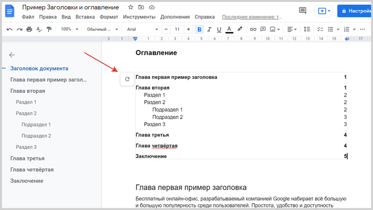Open the line spacing options
Image resolution: width=373 pixels, height=210 pixels.
(x=307, y=29)
